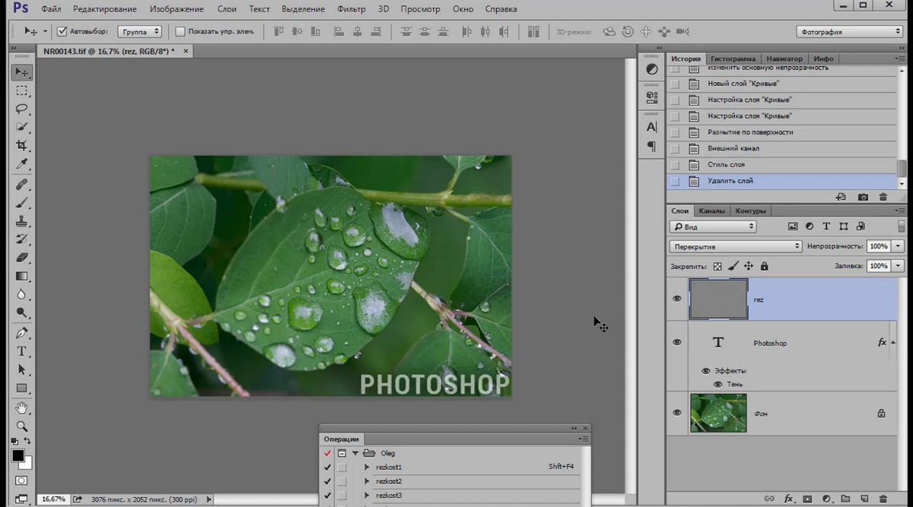Select the Gradient tool
The height and width of the screenshot is (507, 913).
coord(21,276)
